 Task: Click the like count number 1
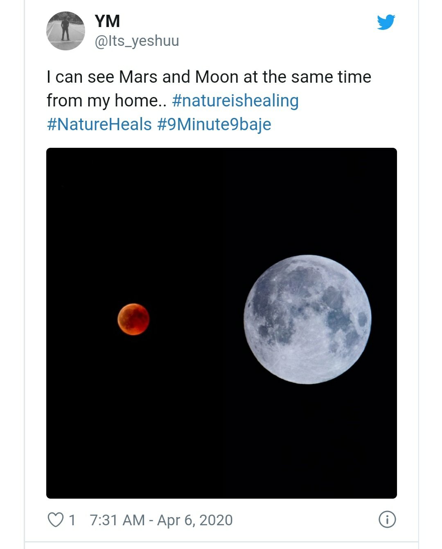tap(72, 520)
